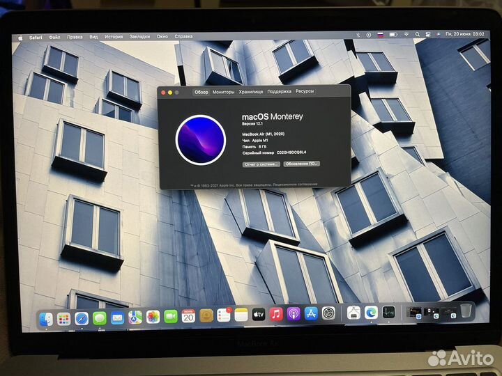The image size is (502, 376).
Task: Open System Preferences gear in dock
Action: [x=328, y=313]
